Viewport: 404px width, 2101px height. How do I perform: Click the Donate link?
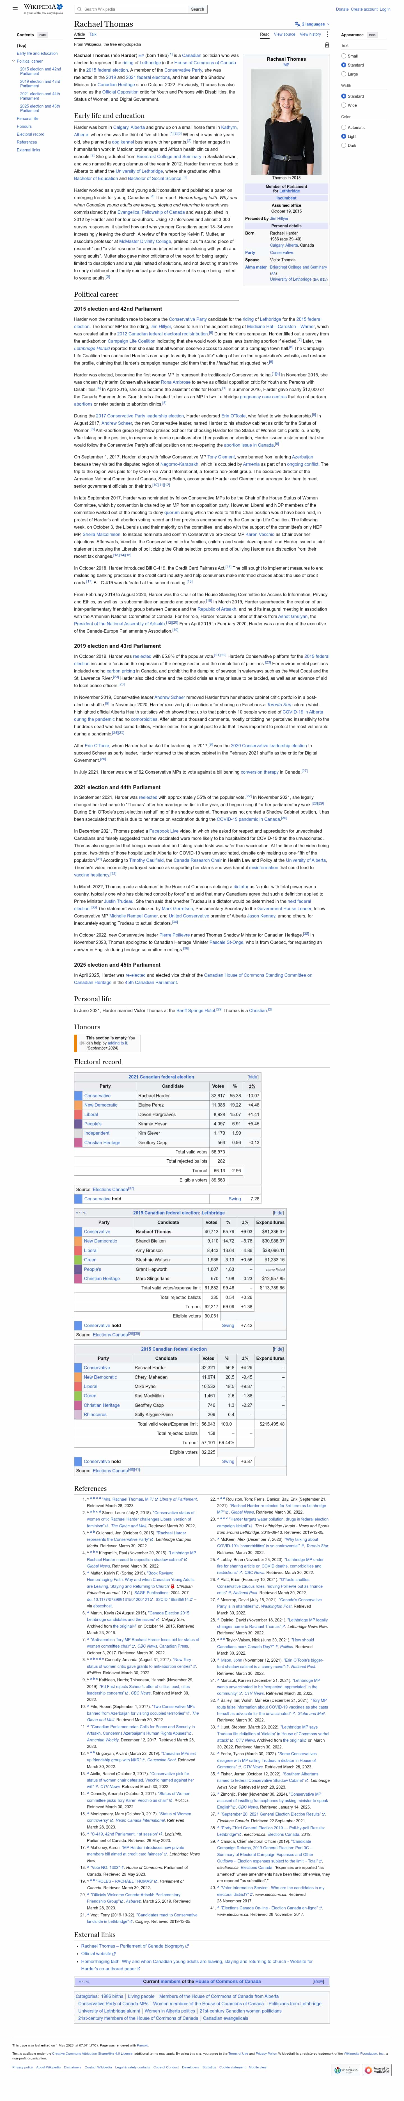[342, 9]
